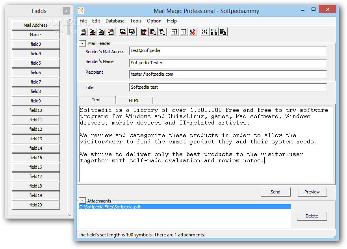Click the save file toolbar icon
This screenshot has width=347, height=249.
point(102,32)
